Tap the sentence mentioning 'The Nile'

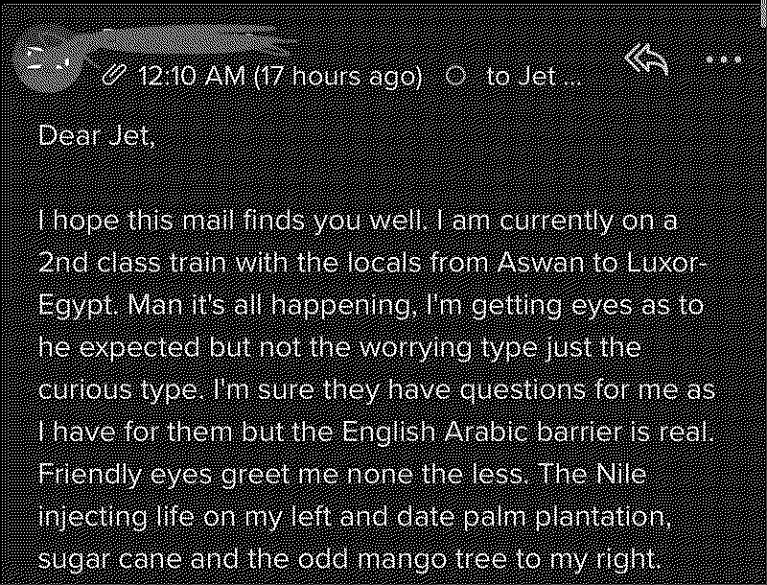point(593,473)
